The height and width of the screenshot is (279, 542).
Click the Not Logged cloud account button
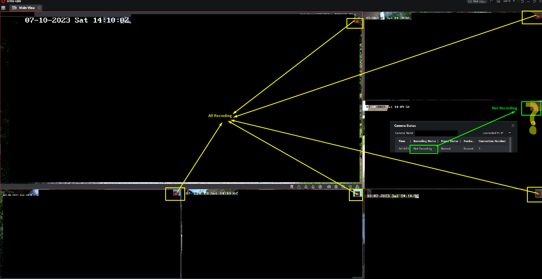[477, 1]
